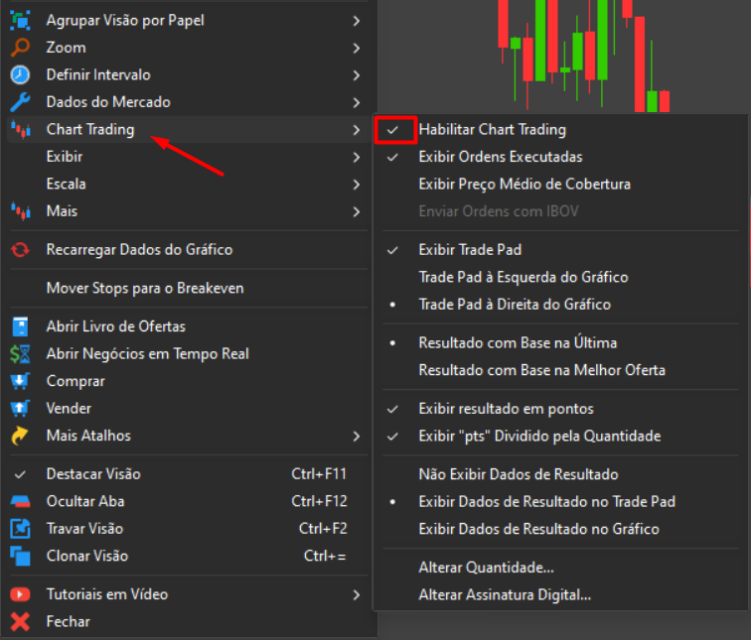Expand Definir Intervalo submenu arrow

(356, 75)
